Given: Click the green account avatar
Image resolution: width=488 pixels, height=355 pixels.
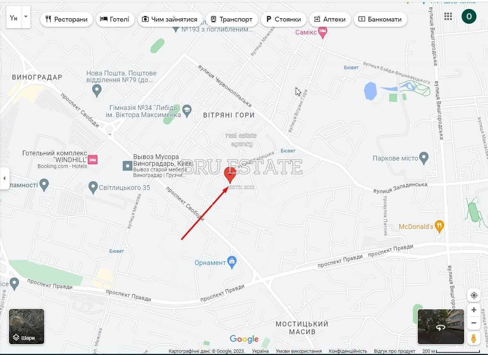Looking at the screenshot, I should tap(469, 16).
